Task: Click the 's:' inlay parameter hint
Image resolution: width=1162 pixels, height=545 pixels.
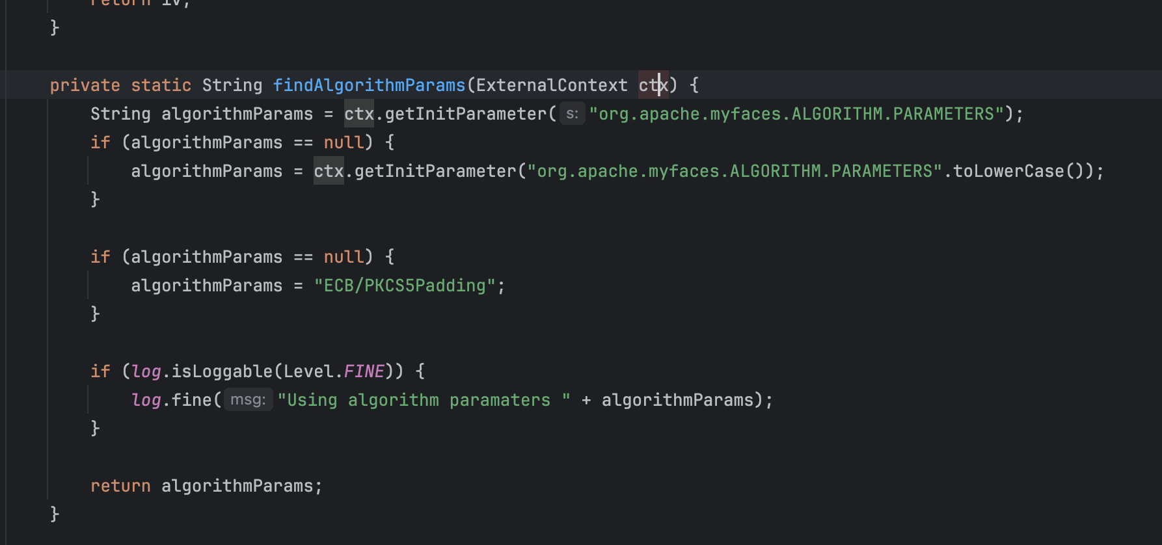Action: (572, 114)
